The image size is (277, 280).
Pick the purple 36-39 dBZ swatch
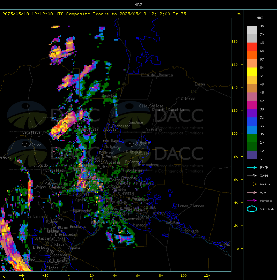coord(252,113)
